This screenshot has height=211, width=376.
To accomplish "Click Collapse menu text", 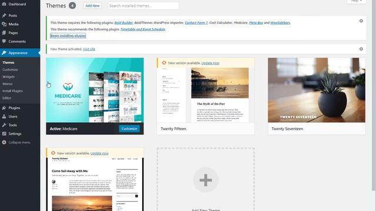I will point(19,142).
